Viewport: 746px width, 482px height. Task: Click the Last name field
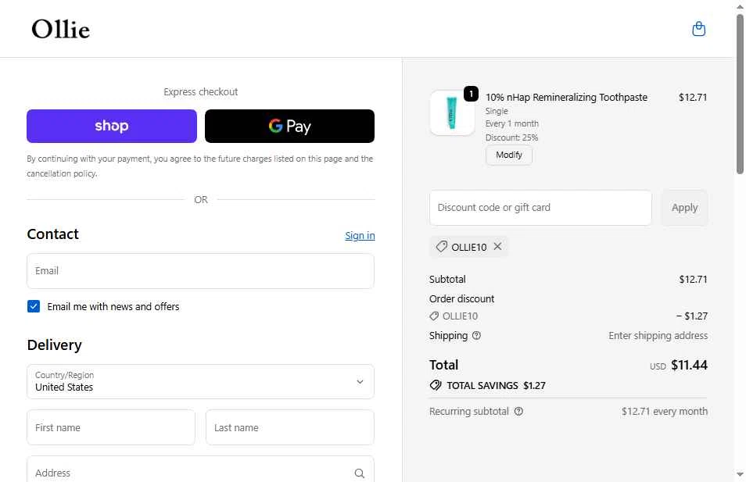[x=290, y=427]
